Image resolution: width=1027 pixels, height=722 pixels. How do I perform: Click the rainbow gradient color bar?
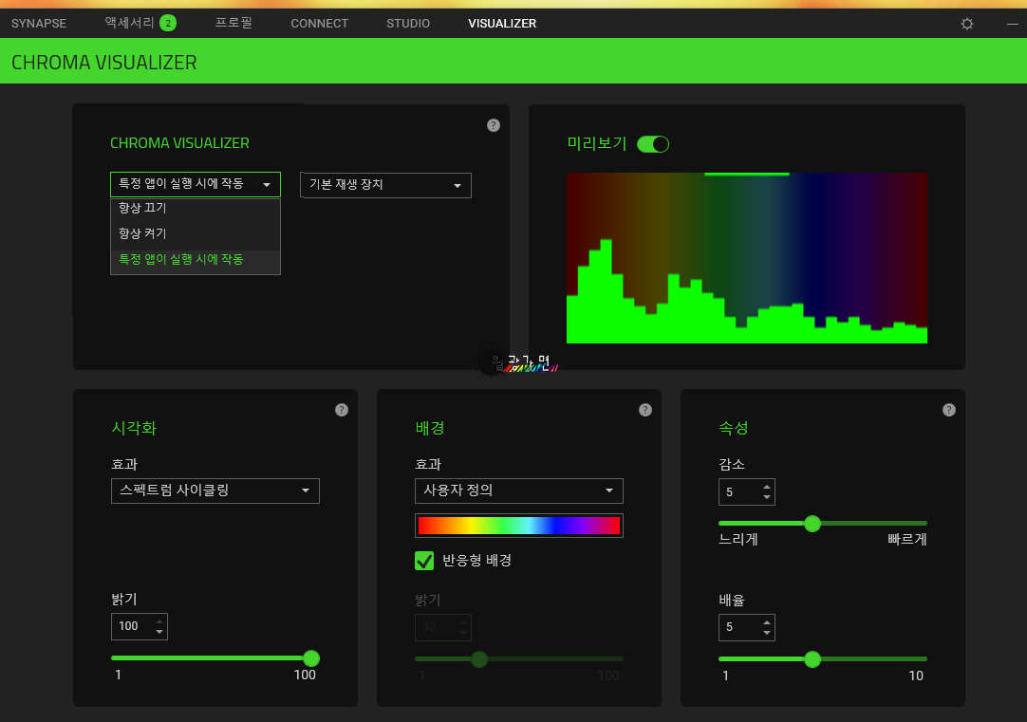pos(519,526)
